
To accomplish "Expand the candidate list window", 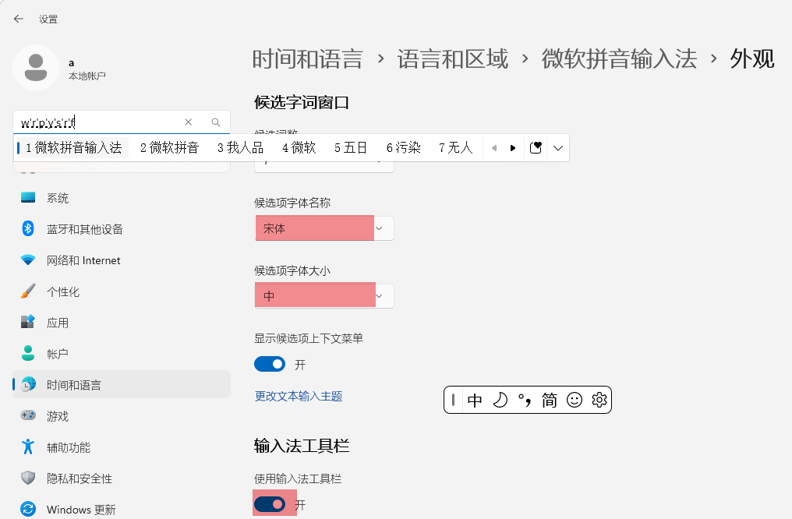I will 557,148.
